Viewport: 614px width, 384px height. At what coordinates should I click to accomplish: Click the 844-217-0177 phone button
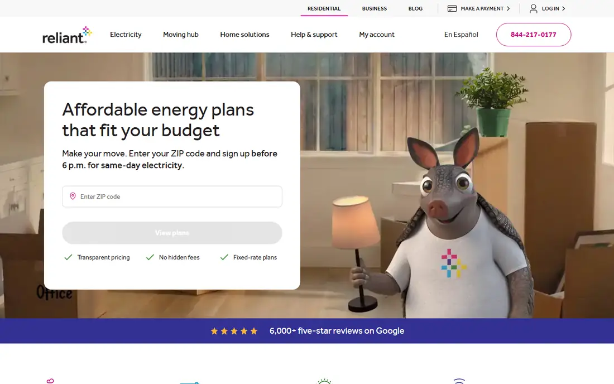click(x=533, y=35)
